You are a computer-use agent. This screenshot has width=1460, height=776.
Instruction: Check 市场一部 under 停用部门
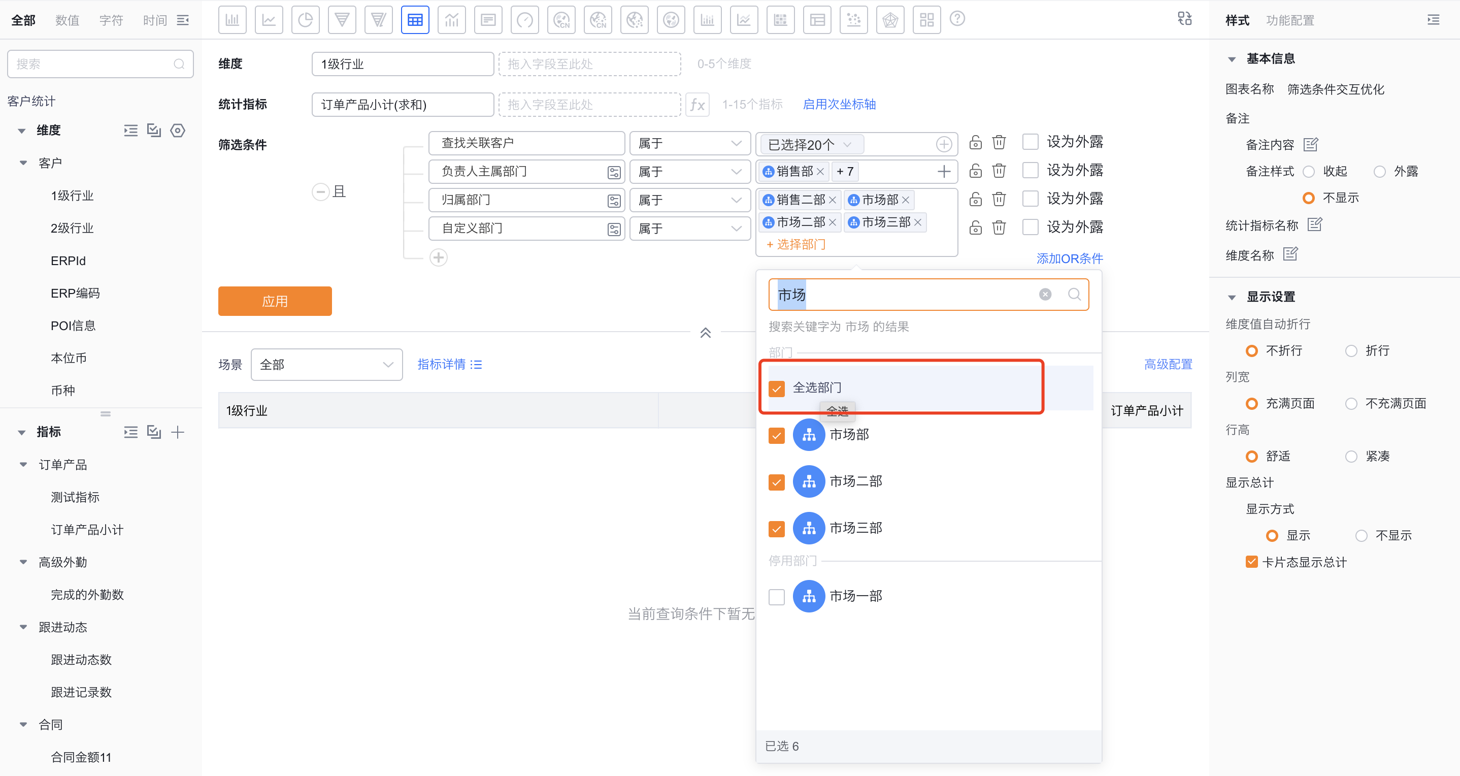point(777,596)
